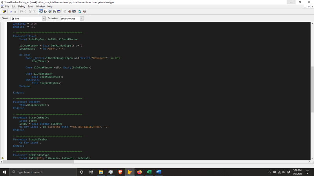314x176 pixels.
Task: Click the 'Procedure Destroy' code line
Action: pos(26,102)
